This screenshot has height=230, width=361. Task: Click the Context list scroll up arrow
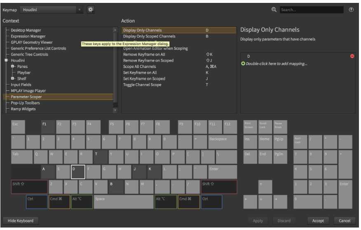115,30
